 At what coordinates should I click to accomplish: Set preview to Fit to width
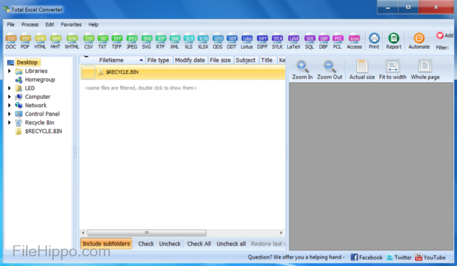(x=392, y=70)
